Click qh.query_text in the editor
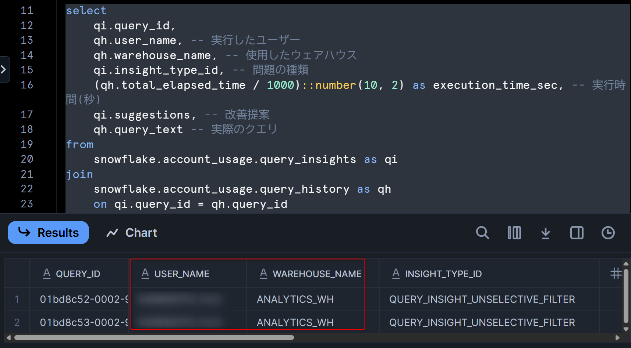This screenshot has height=348, width=631. (x=138, y=130)
